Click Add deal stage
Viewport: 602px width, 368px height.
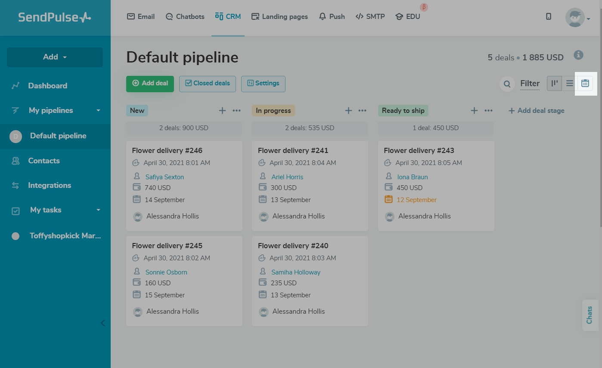[x=536, y=110]
